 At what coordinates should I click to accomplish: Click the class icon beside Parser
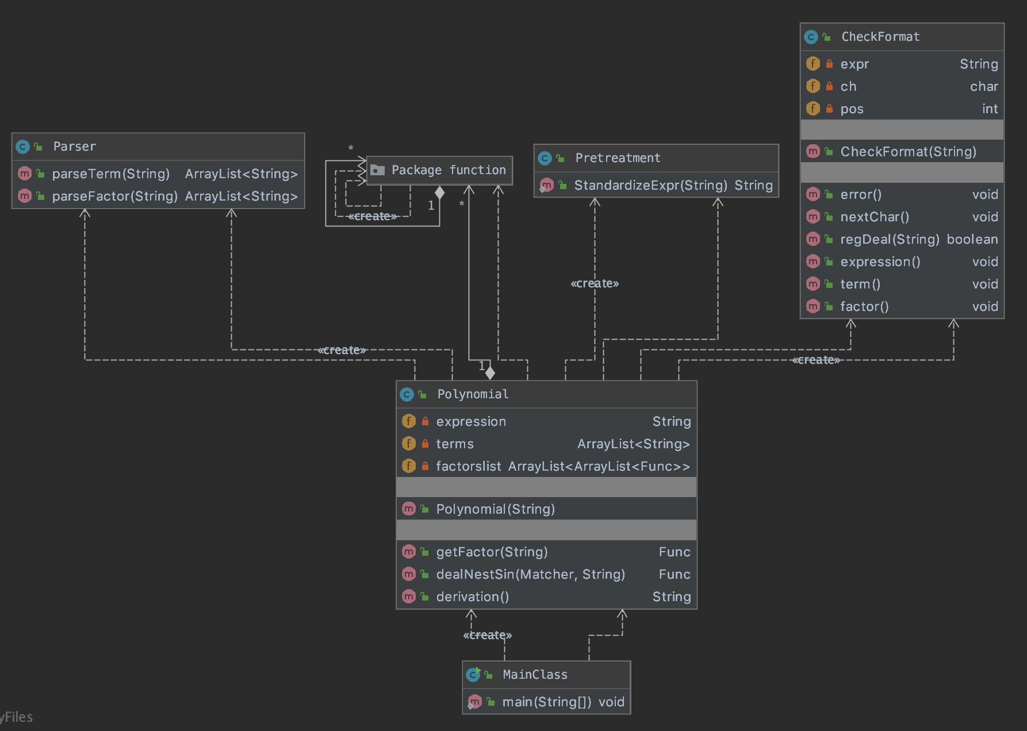click(23, 147)
